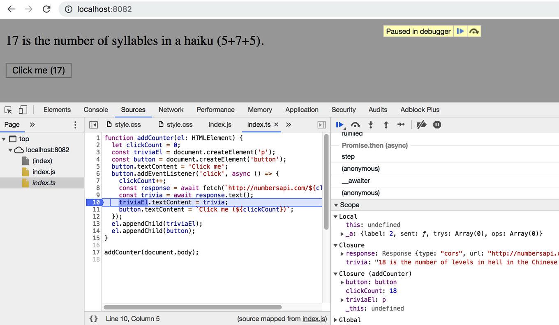Step out of current function
The image size is (559, 325).
pyautogui.click(x=386, y=125)
